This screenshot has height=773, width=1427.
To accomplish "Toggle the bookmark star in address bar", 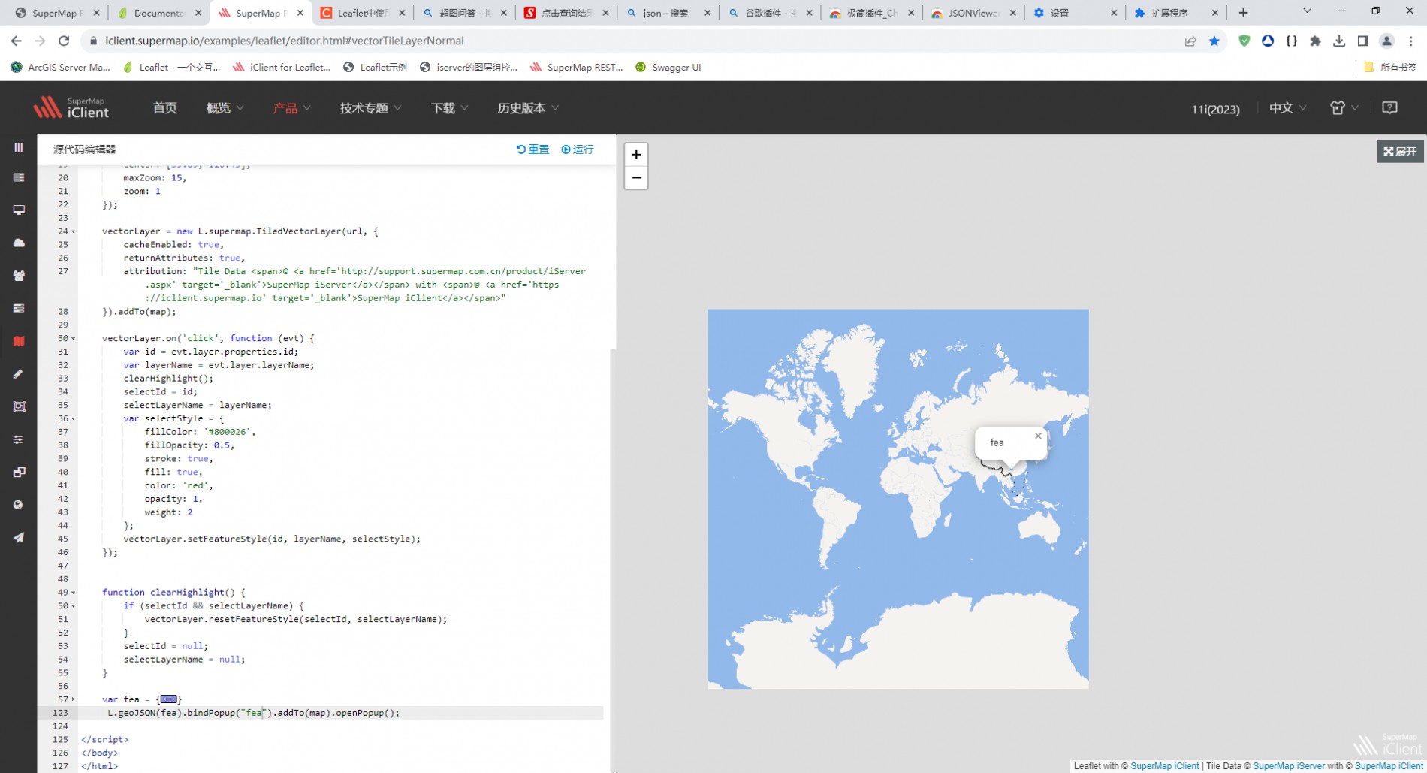I will click(x=1214, y=41).
